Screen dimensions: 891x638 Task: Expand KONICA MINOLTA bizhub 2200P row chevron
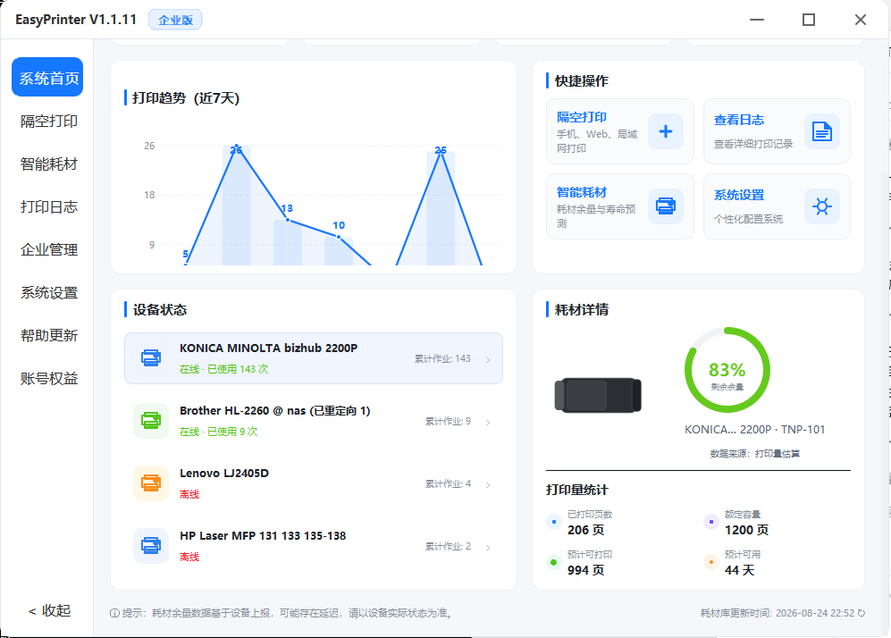coord(488,359)
